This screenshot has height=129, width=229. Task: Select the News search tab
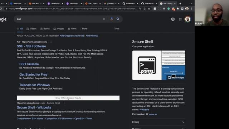click(x=72, y=29)
